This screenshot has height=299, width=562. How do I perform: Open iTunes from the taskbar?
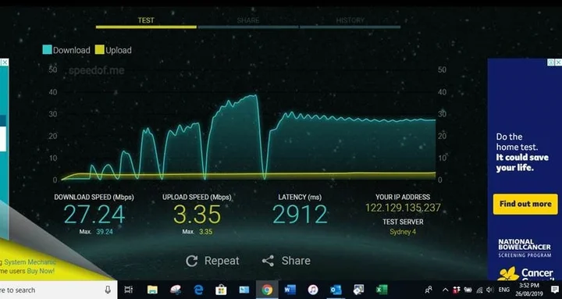click(x=313, y=290)
